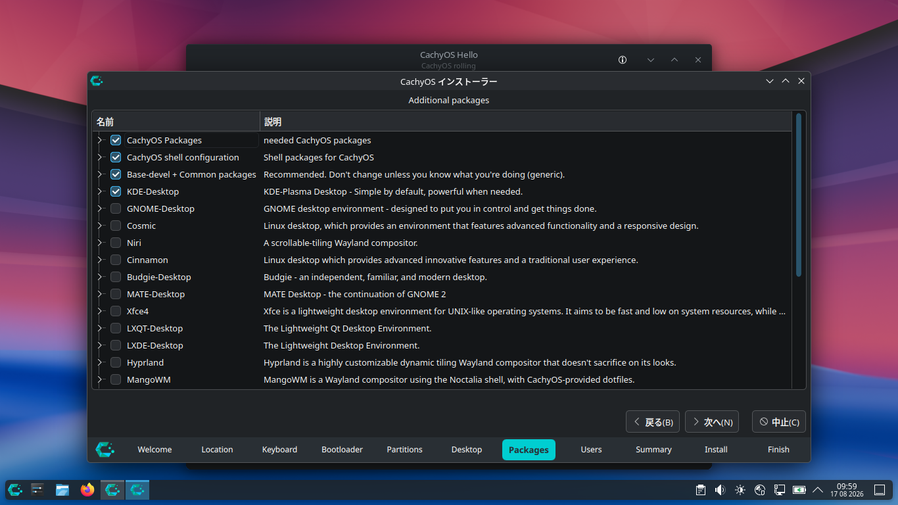Viewport: 898px width, 505px height.
Task: Click the info icon in the CachyOS Hello title bar
Action: (623, 60)
